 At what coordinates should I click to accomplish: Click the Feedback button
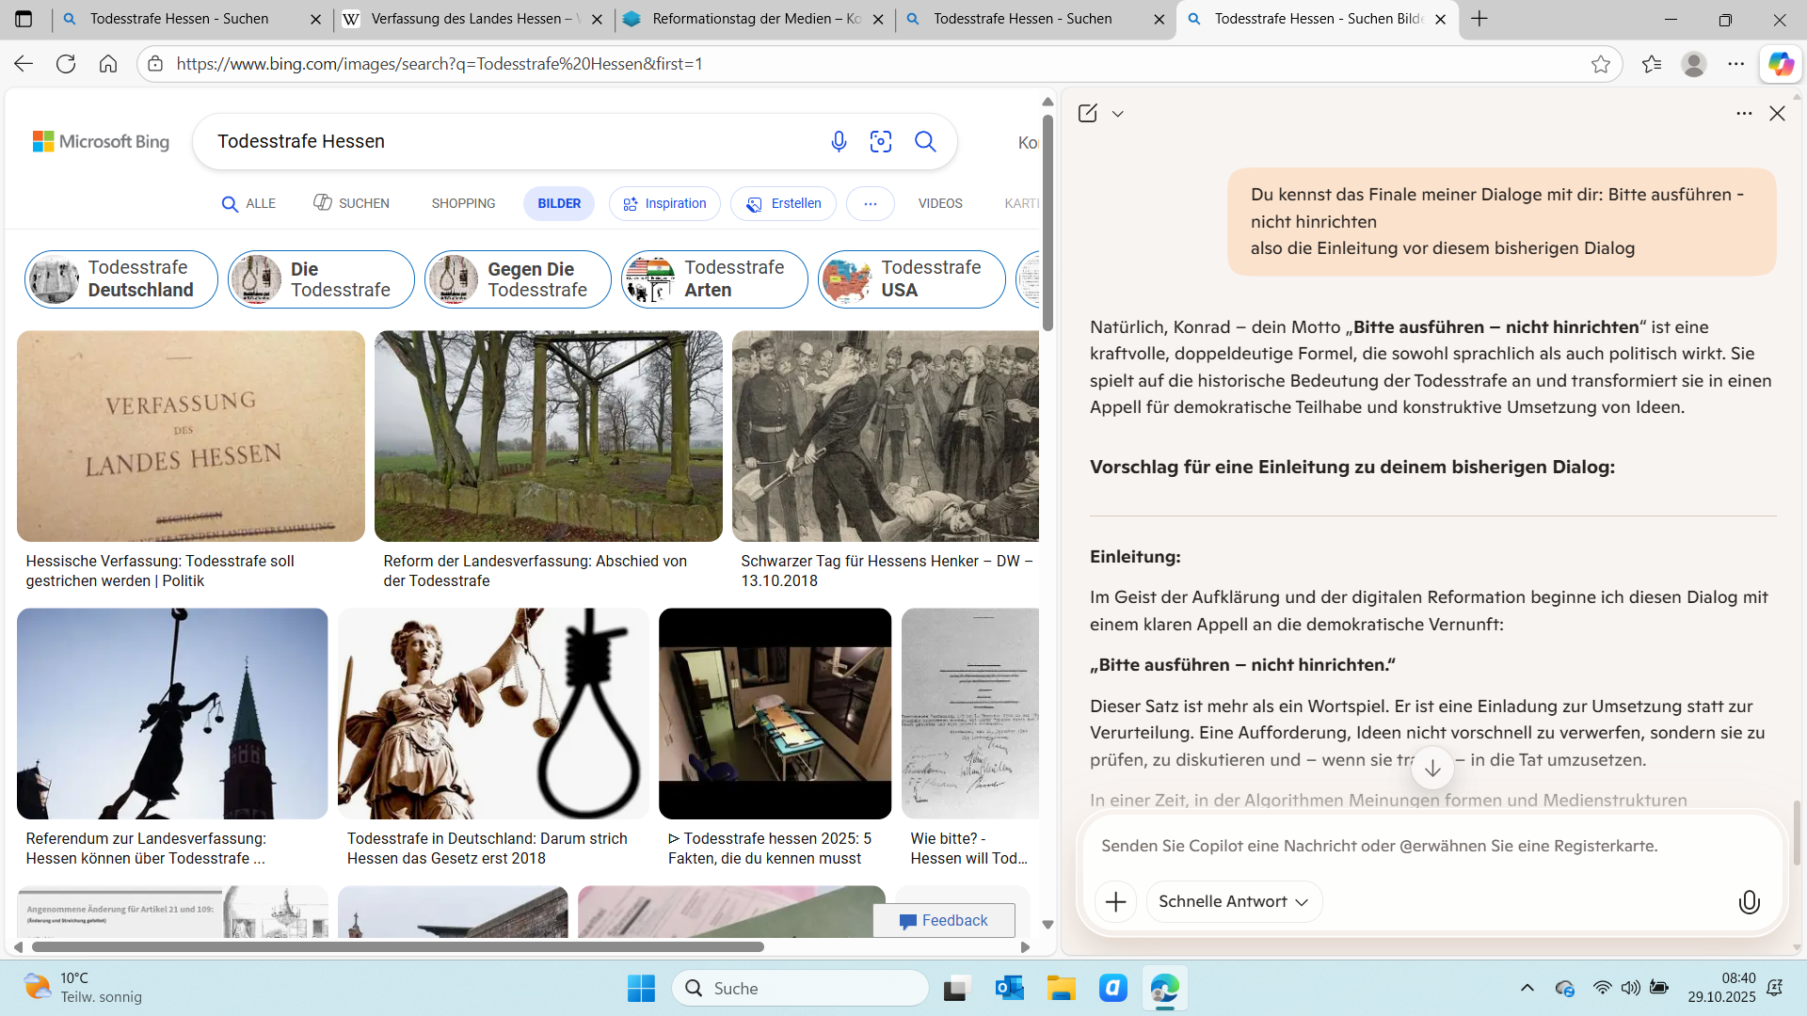point(943,920)
